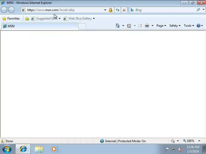Open the recent pages dropdown arrow

tap(17, 10)
